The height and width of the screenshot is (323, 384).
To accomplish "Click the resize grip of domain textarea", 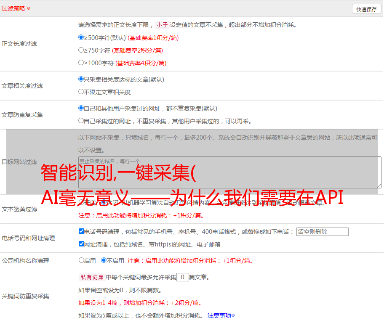I will click(x=379, y=186).
